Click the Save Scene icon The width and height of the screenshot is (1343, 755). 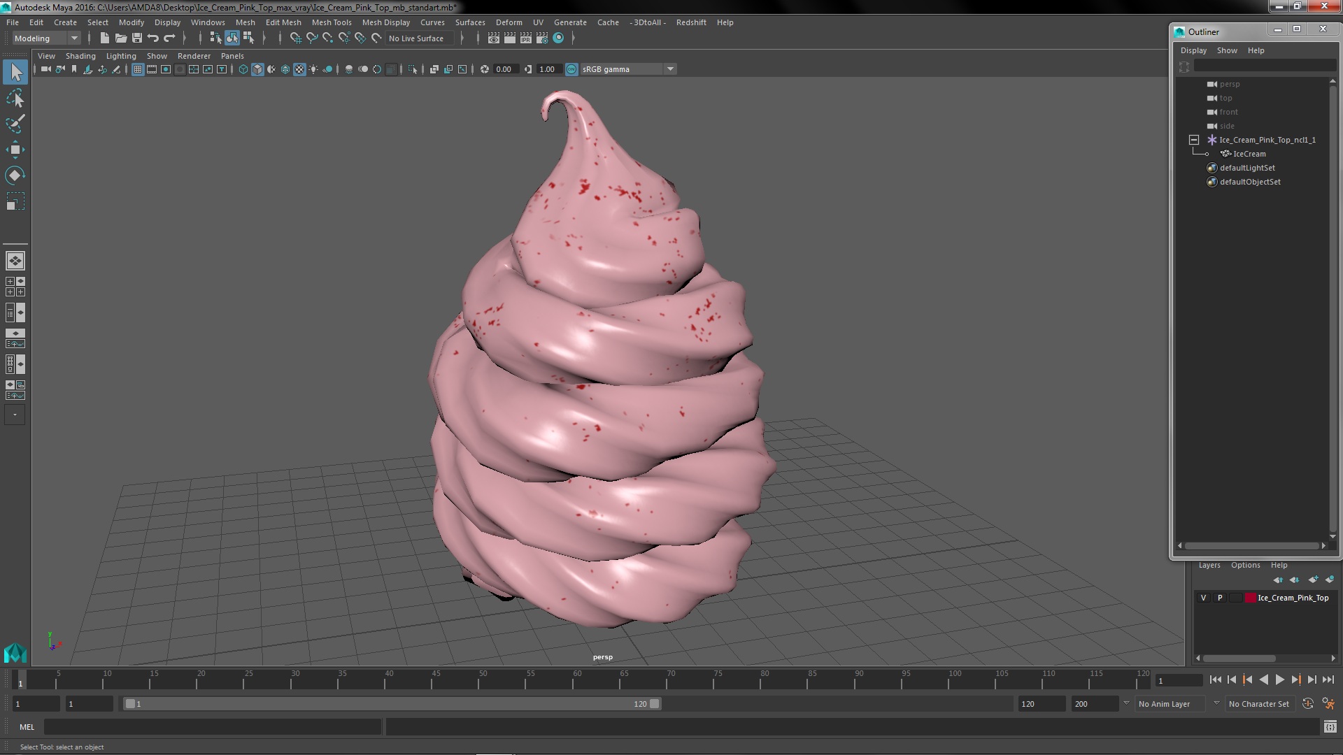(x=137, y=38)
